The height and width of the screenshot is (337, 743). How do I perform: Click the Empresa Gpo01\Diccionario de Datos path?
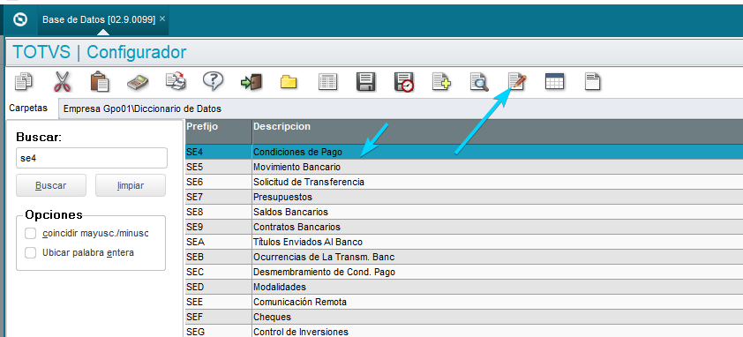click(x=143, y=109)
